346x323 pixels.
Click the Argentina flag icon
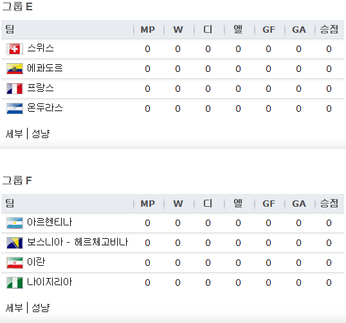tap(15, 223)
